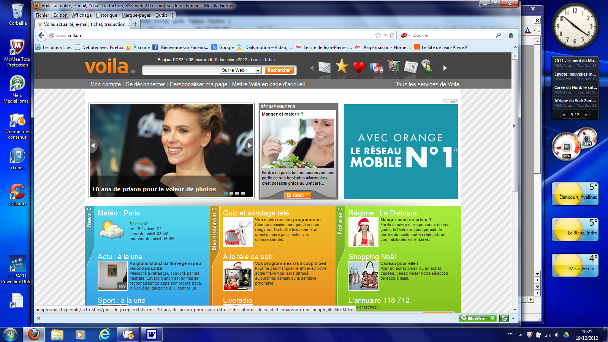608x342 pixels.
Task: Select the Voila browser tab
Action: point(83,24)
